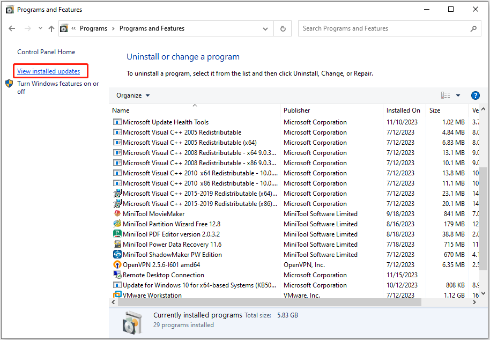Click the 1.12 GB size cell
490x340 pixels.
pos(455,295)
